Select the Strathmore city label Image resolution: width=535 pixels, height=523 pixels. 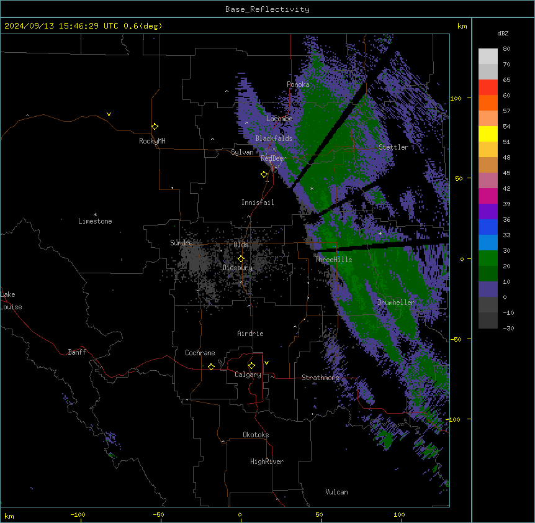click(320, 378)
